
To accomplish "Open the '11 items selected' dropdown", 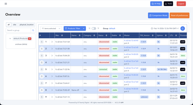I will (51, 28).
